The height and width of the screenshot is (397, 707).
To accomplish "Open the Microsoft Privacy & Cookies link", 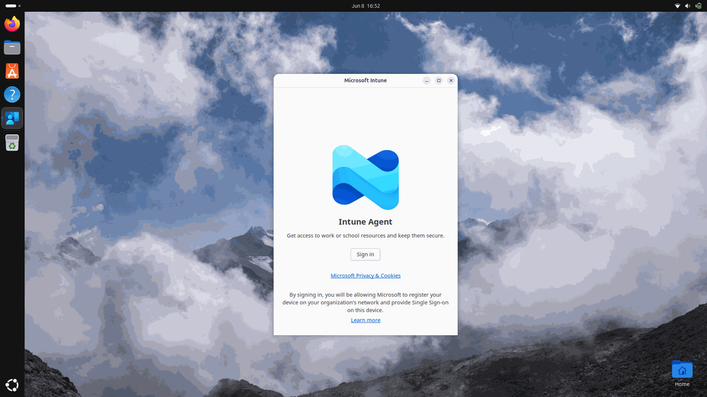I will pyautogui.click(x=366, y=276).
